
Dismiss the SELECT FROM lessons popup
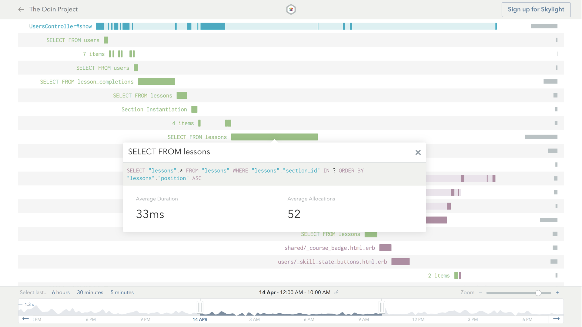[x=418, y=152]
